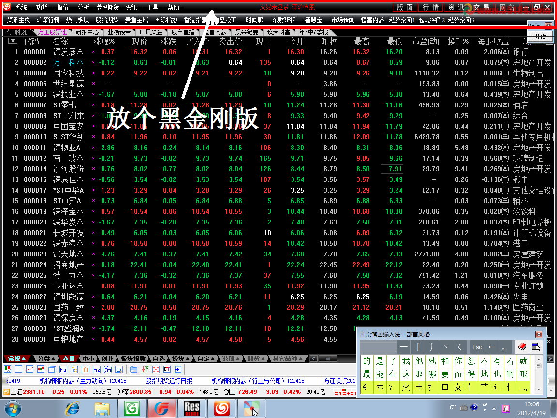This screenshot has width=557, height=418.
Task: Sort by the 涨幅% column header
Action: 104,41
